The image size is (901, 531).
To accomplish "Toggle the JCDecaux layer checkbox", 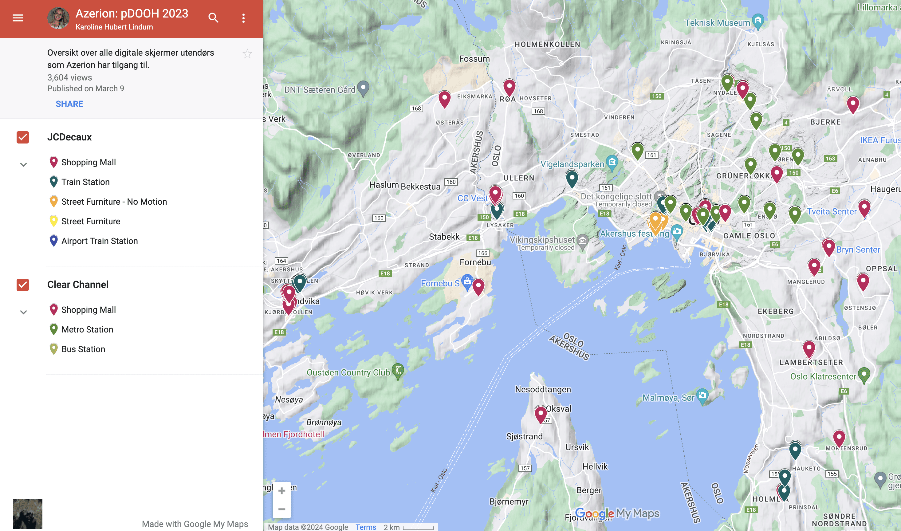I will coord(22,137).
